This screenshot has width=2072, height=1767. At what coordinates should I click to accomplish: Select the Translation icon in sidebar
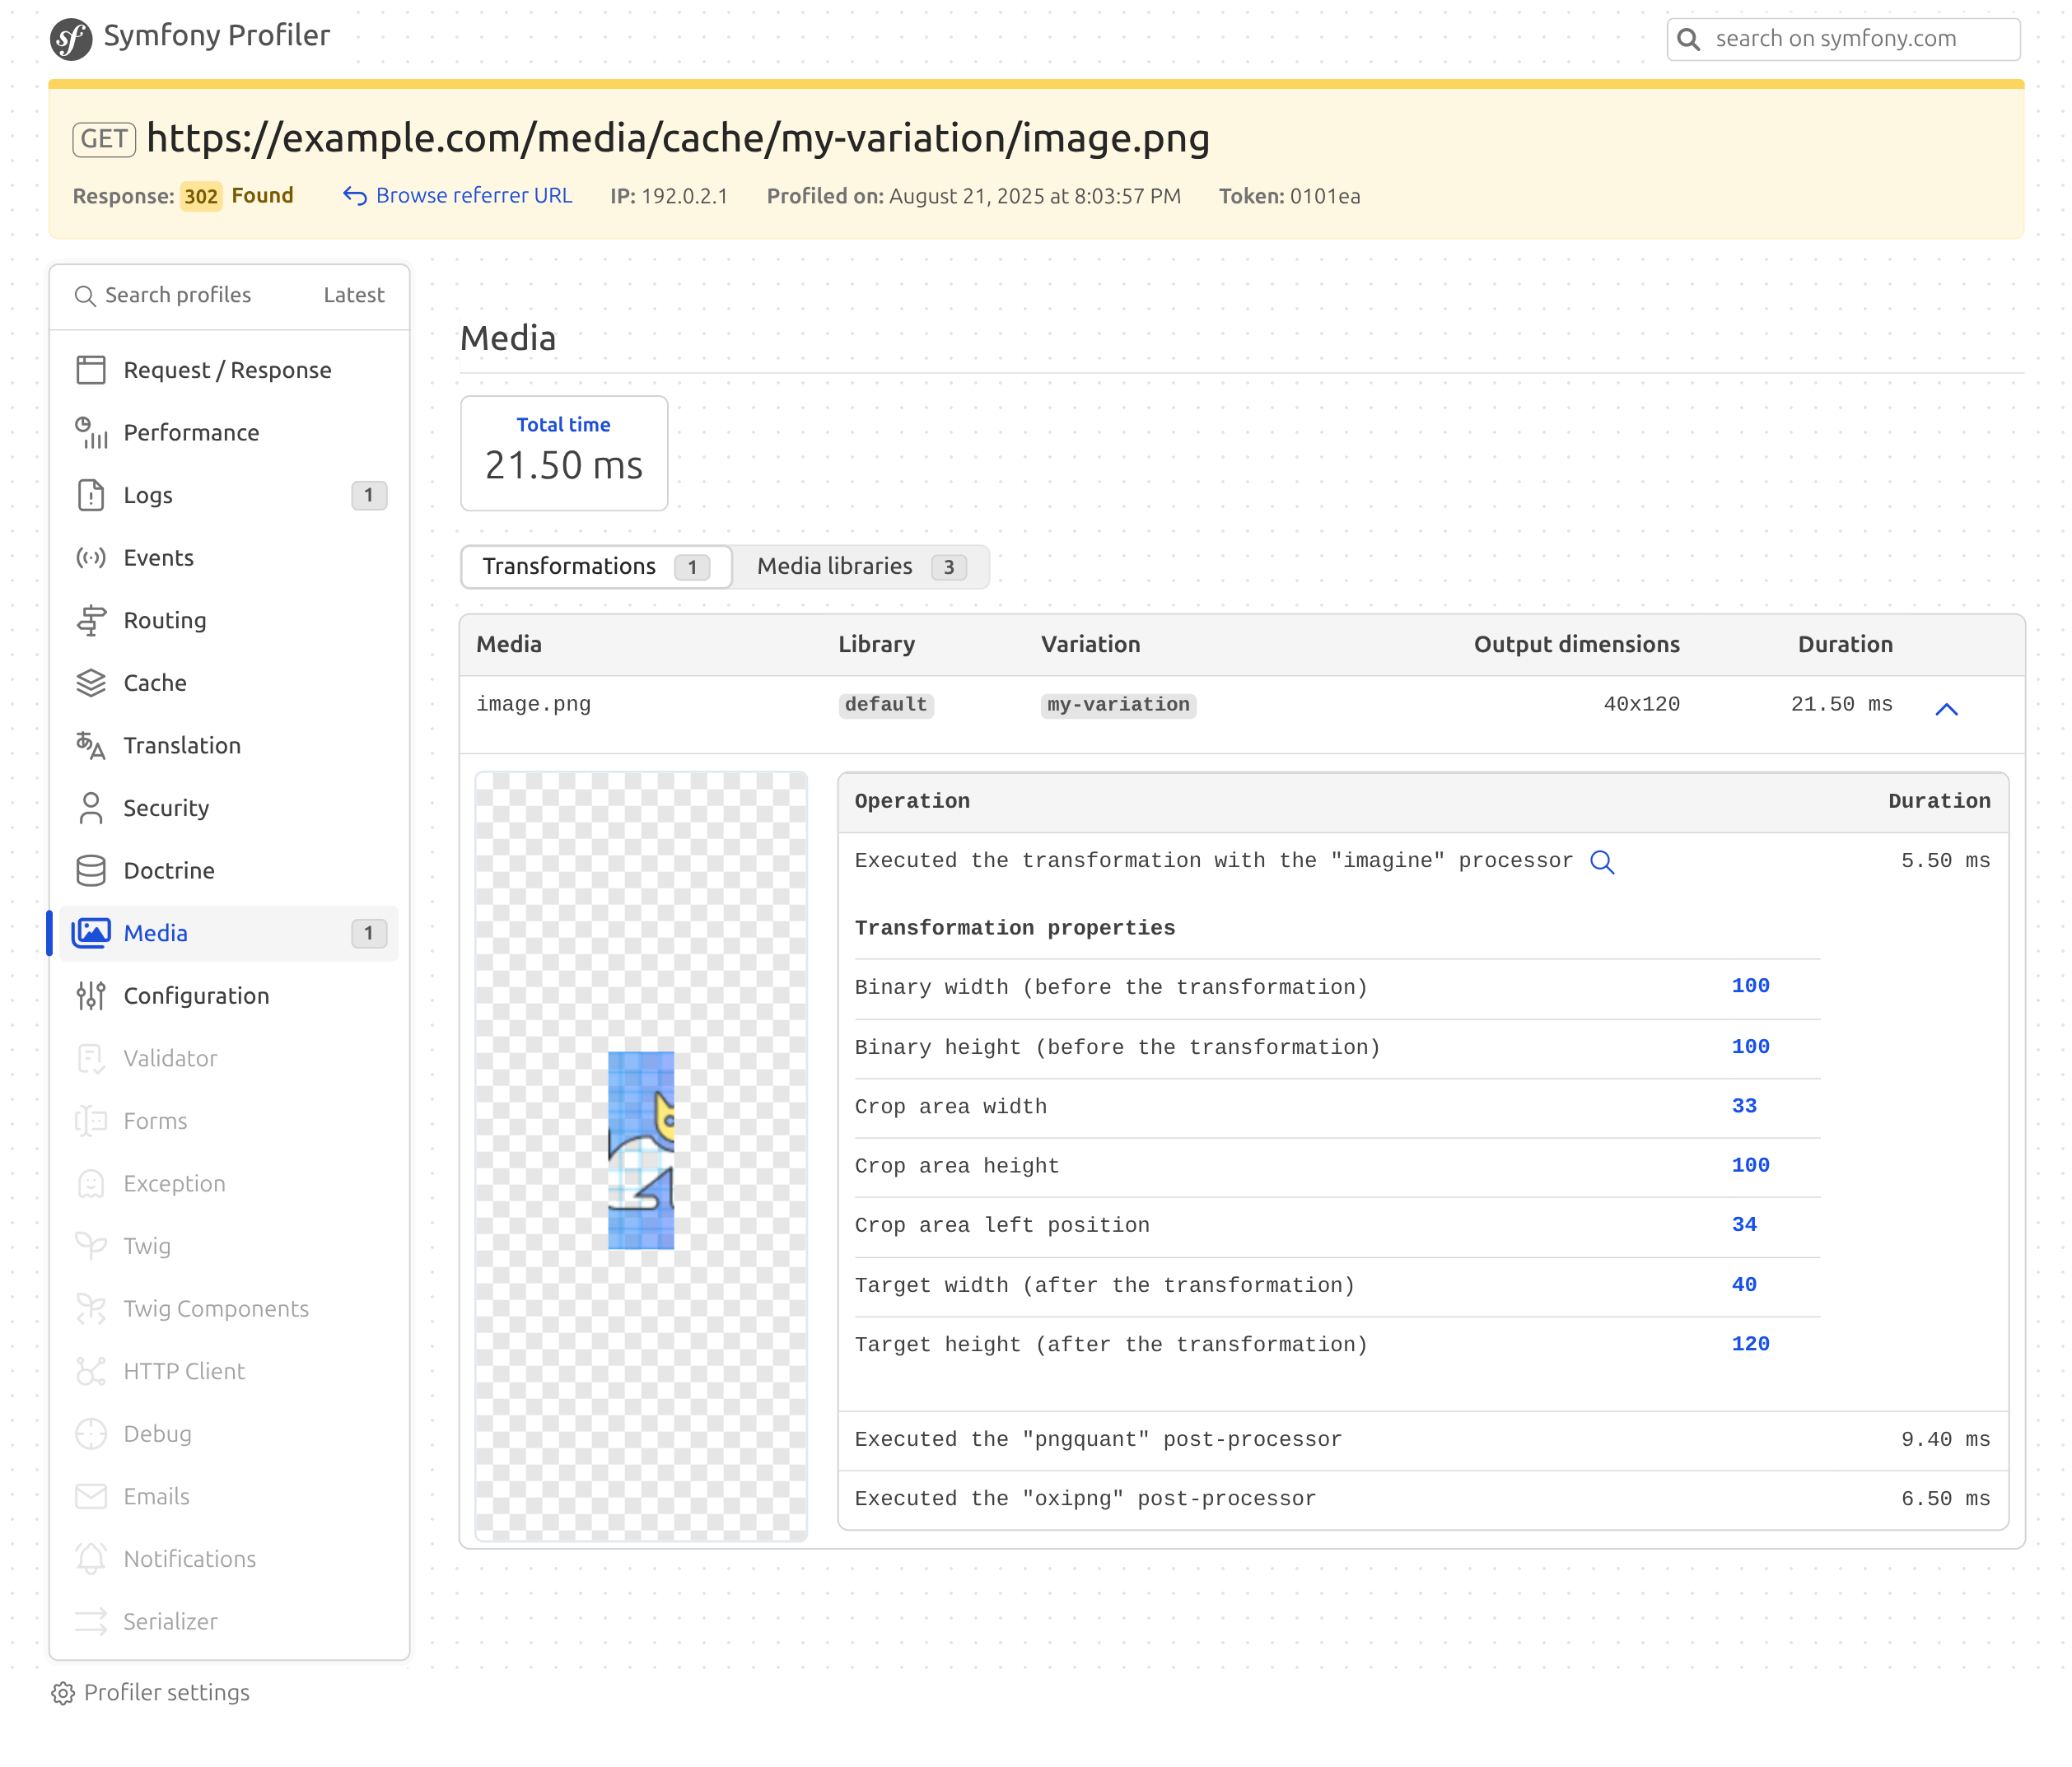click(x=91, y=745)
